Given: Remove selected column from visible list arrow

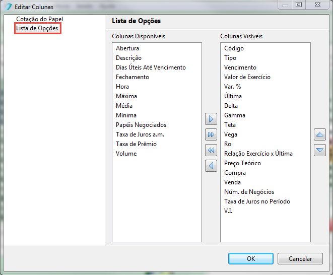Looking at the screenshot, I should tap(211, 166).
